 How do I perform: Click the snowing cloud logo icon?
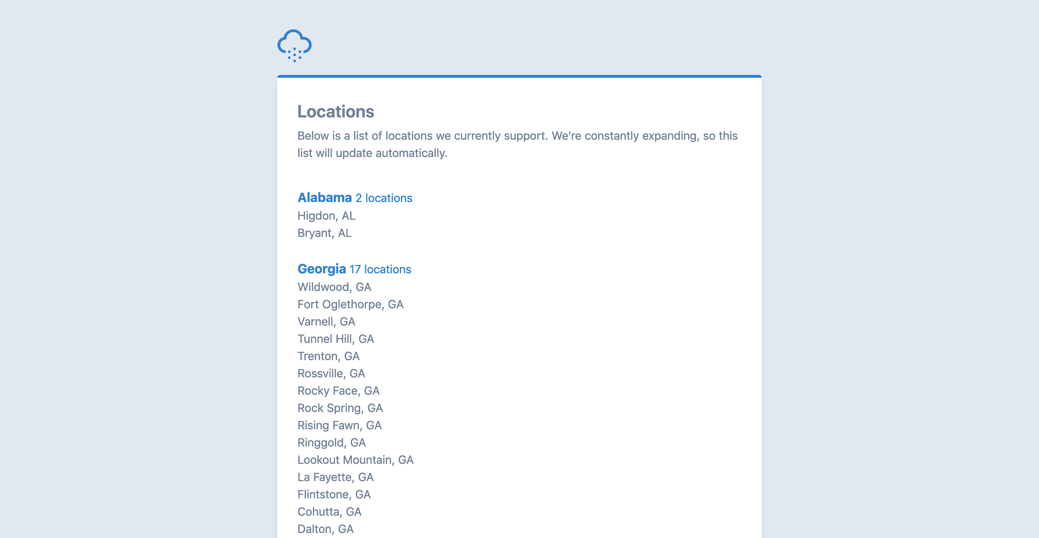[x=294, y=45]
